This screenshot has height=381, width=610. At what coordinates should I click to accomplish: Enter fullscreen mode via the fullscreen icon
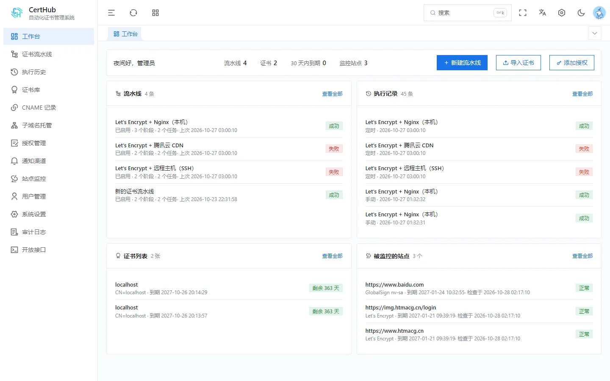point(523,13)
